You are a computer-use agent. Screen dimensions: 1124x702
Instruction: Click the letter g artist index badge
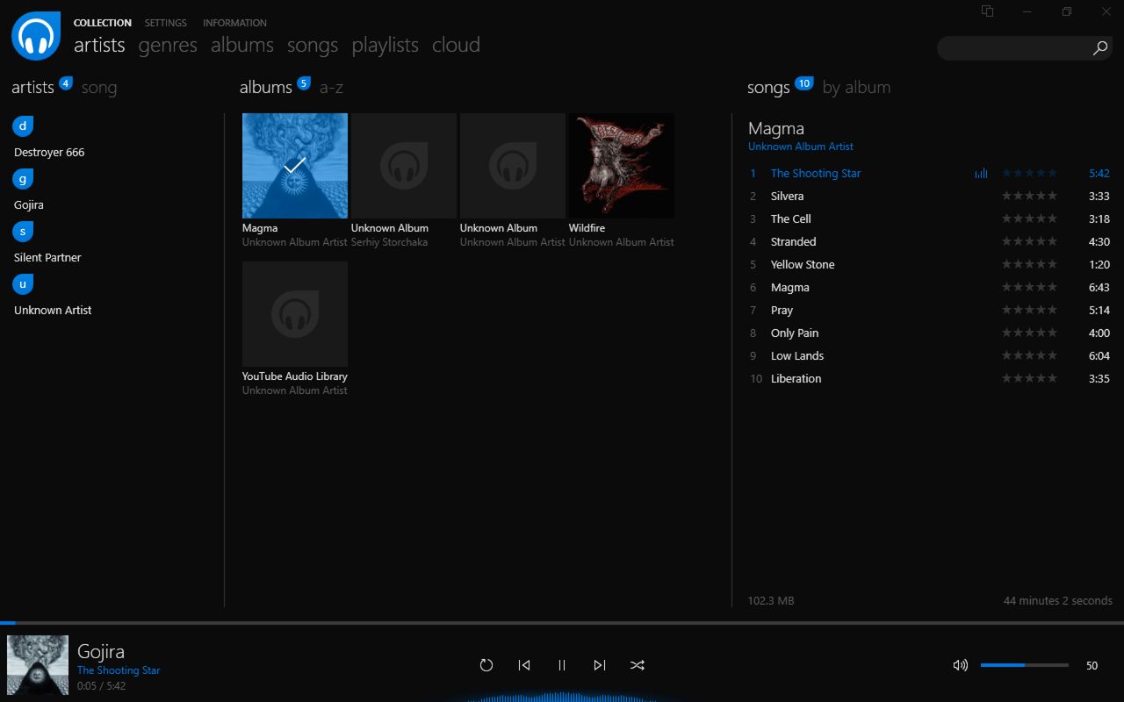(23, 179)
